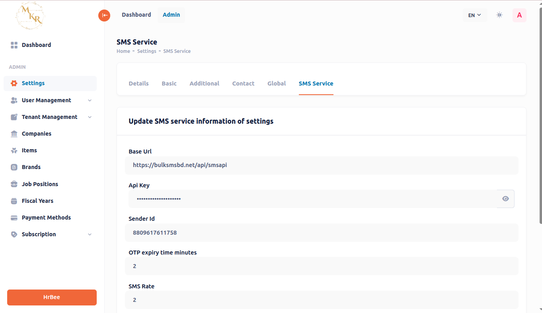This screenshot has width=542, height=313.
Task: Collapse sidebar with orange arrow button
Action: (104, 16)
